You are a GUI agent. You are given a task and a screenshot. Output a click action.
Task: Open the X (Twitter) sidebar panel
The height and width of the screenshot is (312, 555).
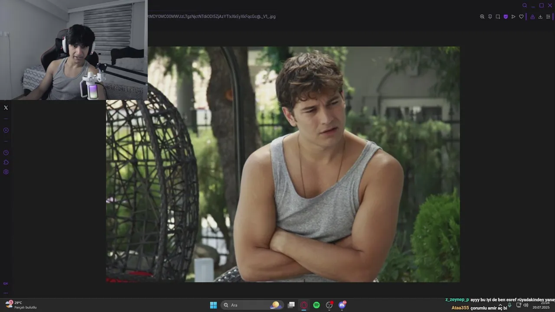click(x=6, y=107)
